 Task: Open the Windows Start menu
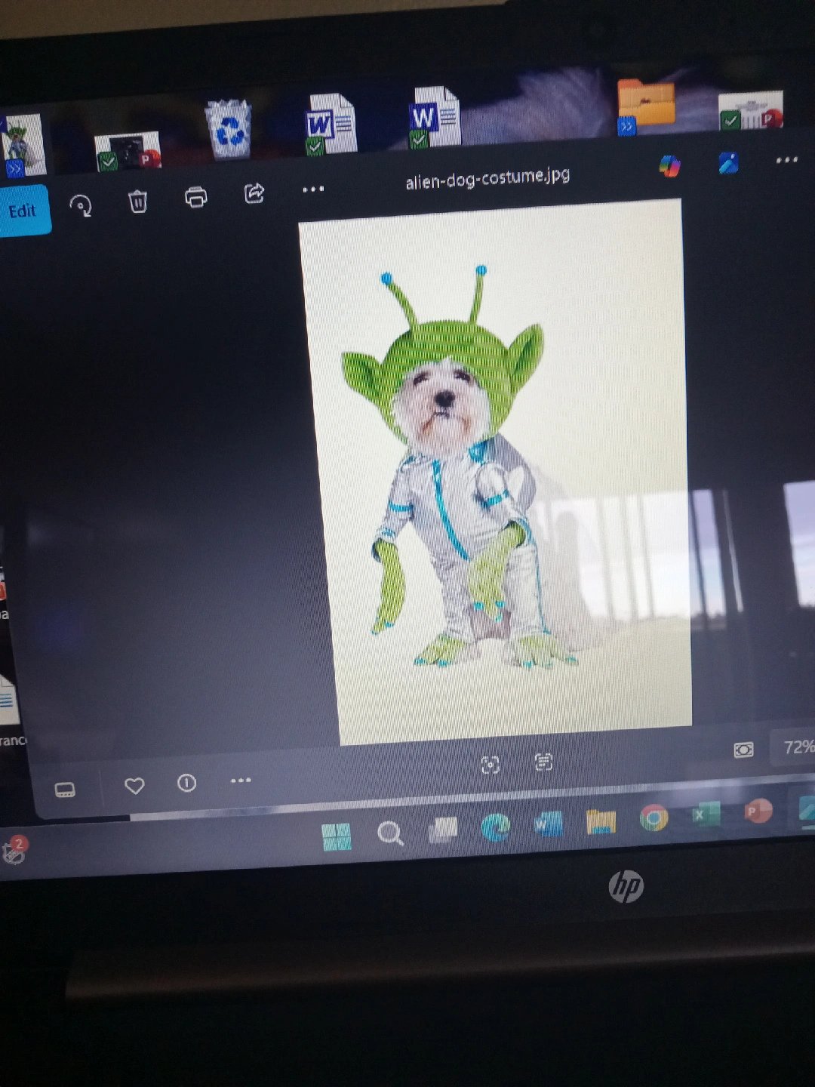point(337,836)
